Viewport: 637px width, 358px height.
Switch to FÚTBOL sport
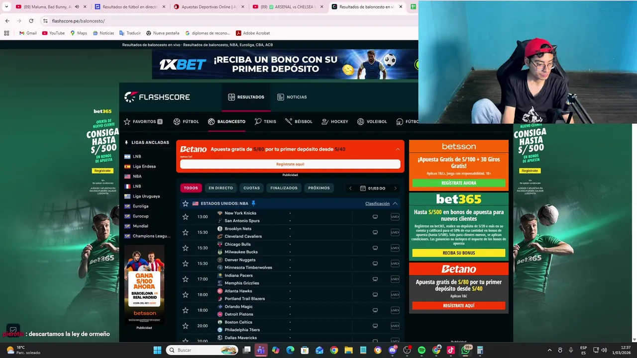tap(186, 121)
